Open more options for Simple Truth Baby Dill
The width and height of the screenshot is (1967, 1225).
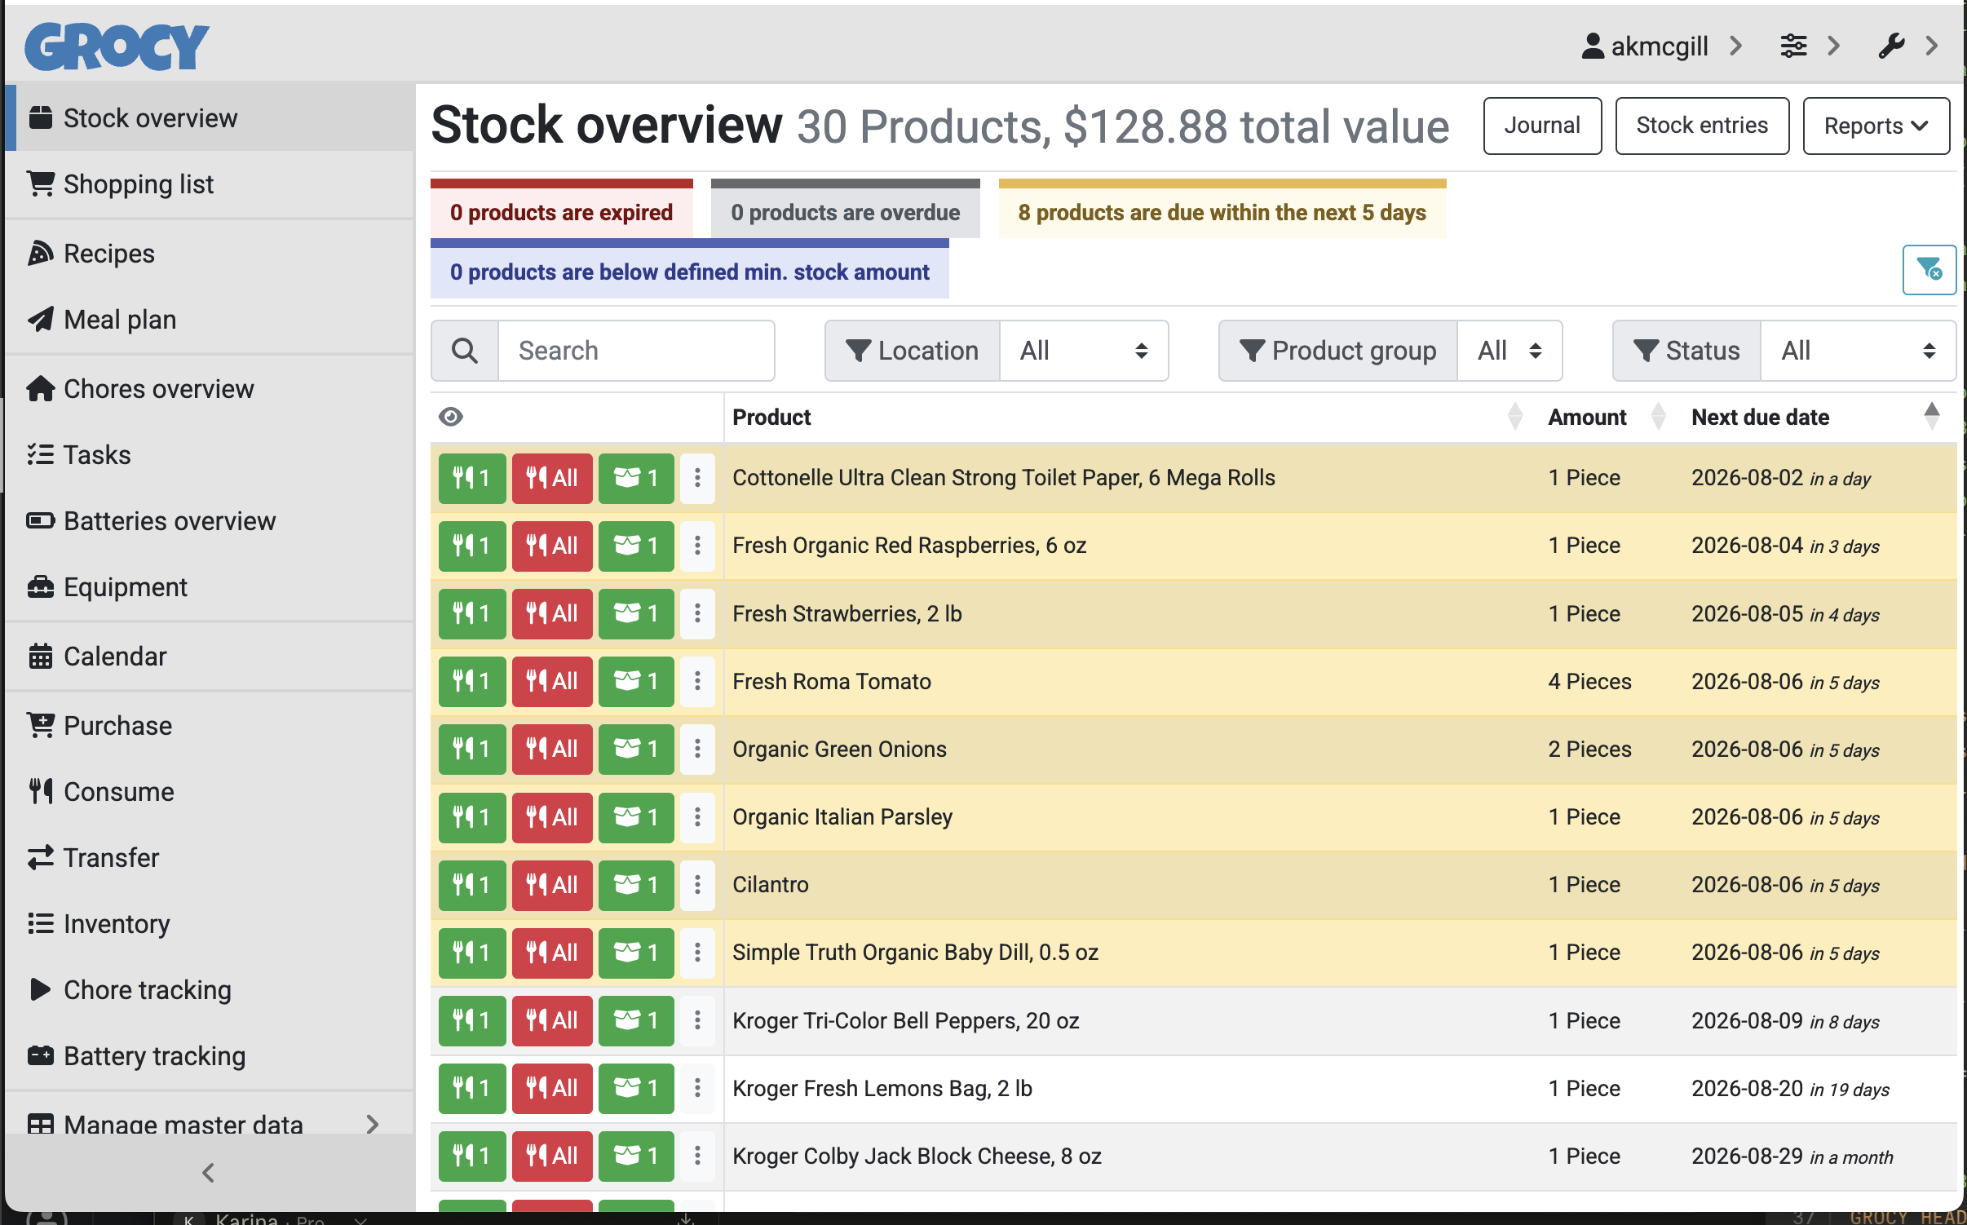click(x=697, y=953)
